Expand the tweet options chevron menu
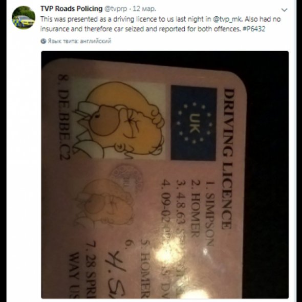The image size is (302, 302). (284, 10)
